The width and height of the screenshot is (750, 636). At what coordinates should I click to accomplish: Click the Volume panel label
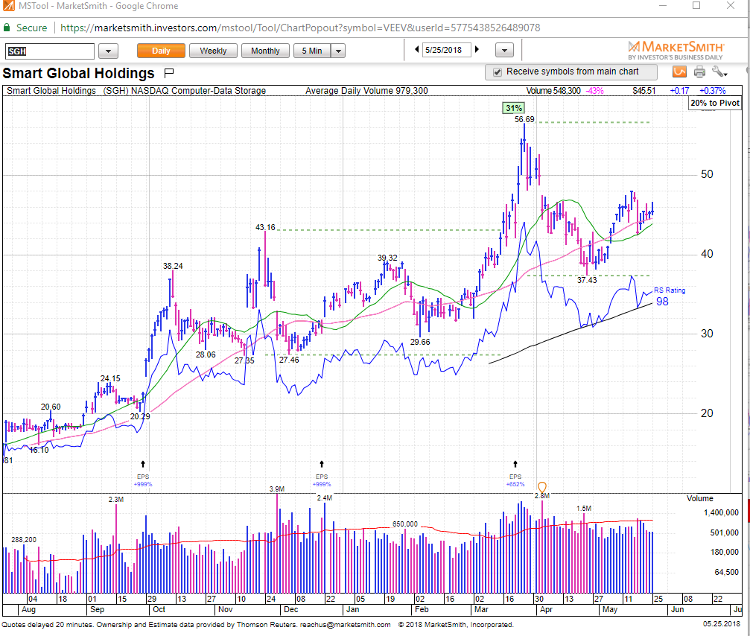point(699,498)
